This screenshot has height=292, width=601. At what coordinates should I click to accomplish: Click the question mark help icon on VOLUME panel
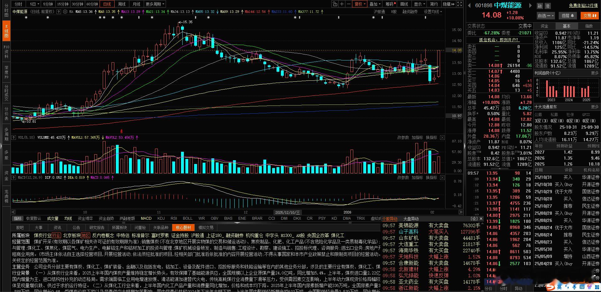(13, 137)
